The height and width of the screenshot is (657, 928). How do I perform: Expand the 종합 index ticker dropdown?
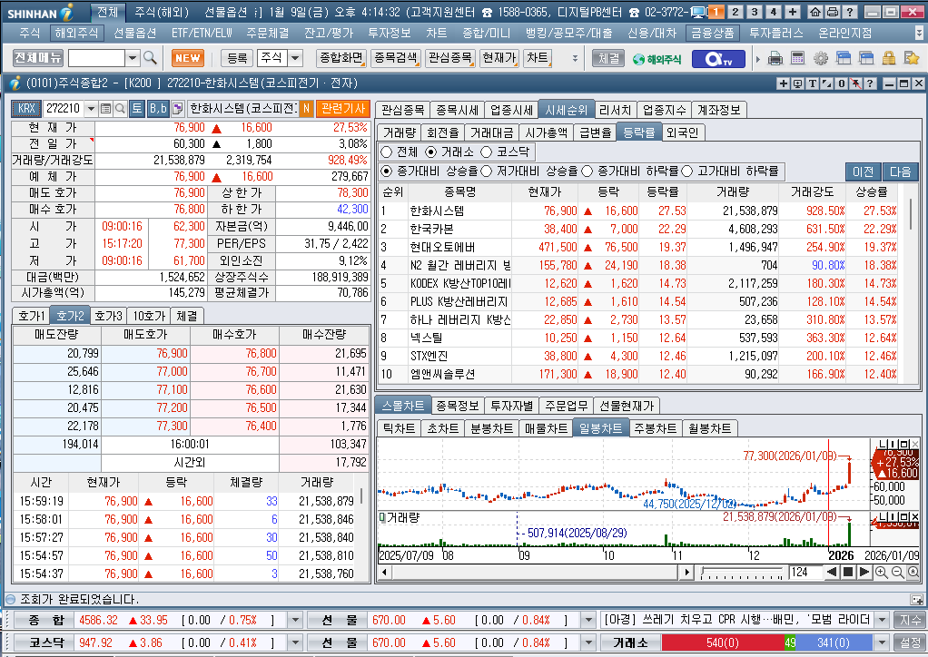click(x=295, y=620)
